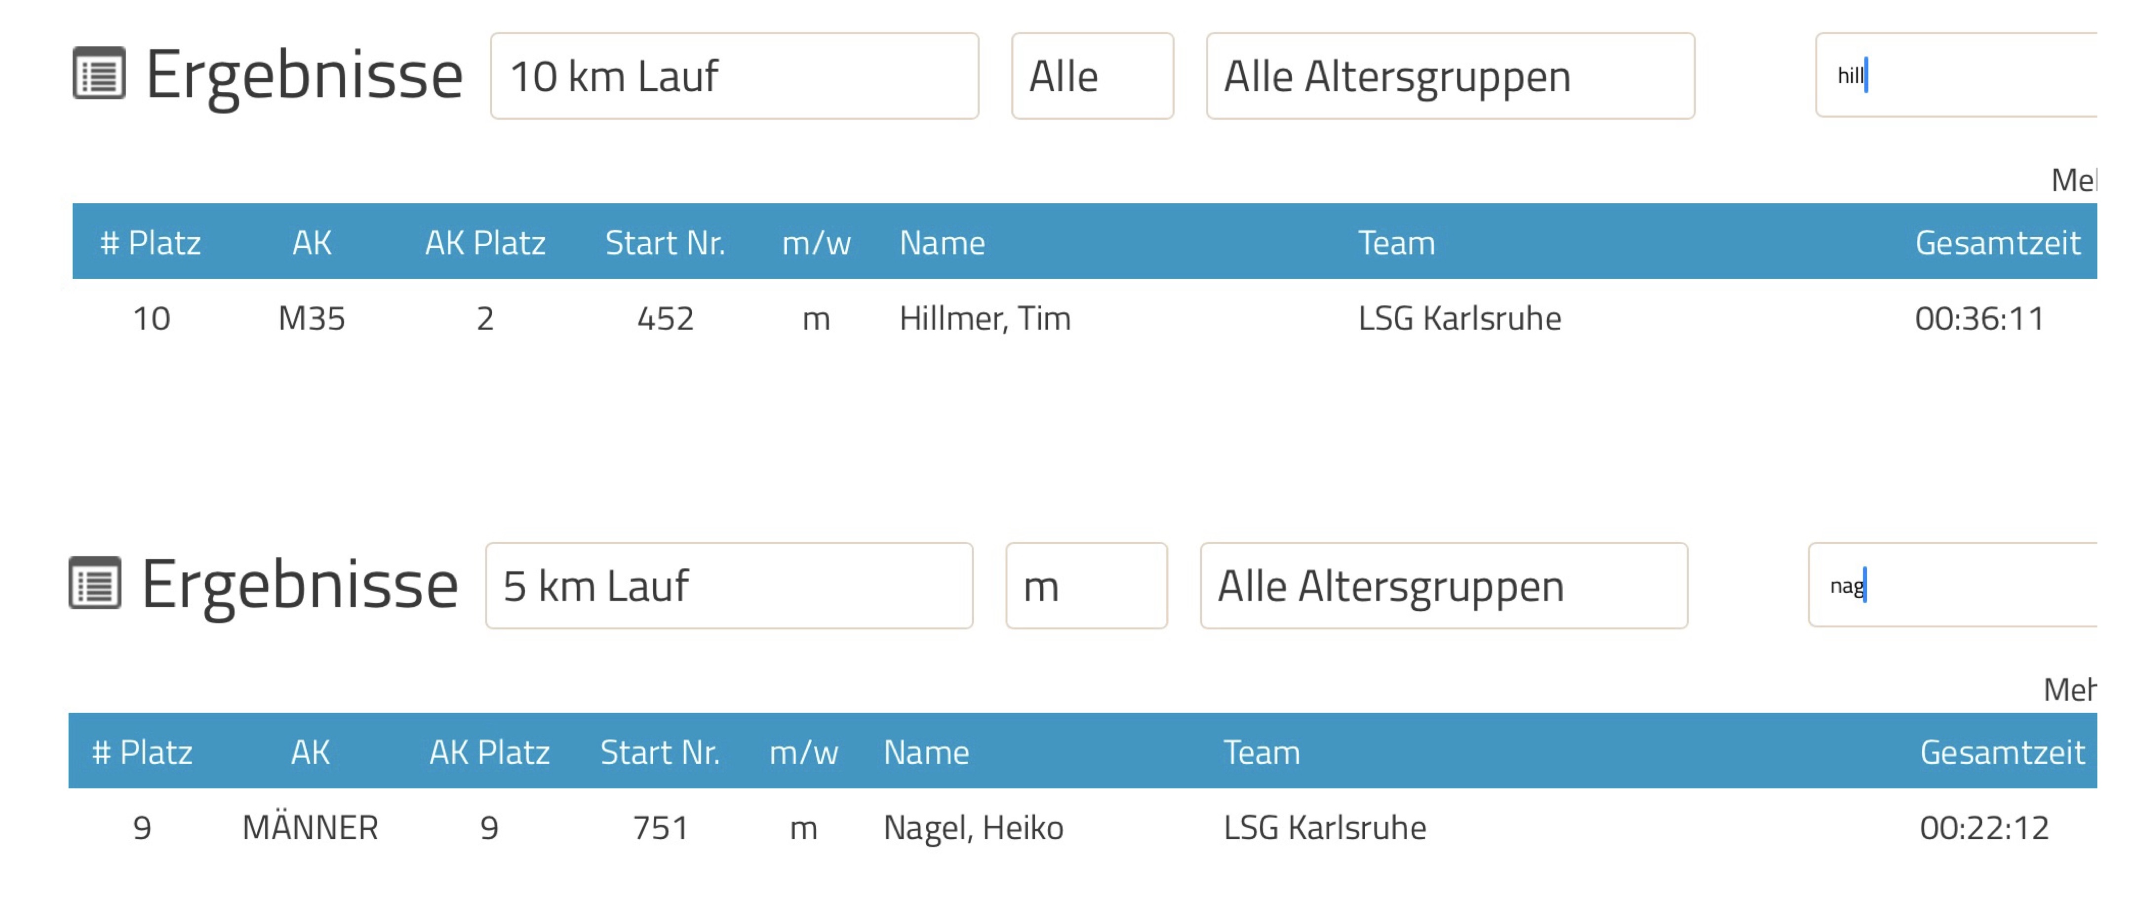This screenshot has width=2133, height=901.
Task: Sort top table by Name column
Action: 942,242
